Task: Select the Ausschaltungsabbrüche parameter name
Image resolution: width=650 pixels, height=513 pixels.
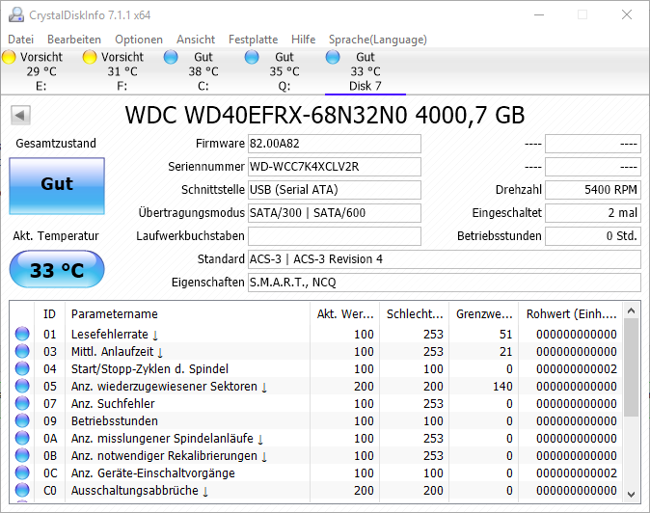Action: 135,490
